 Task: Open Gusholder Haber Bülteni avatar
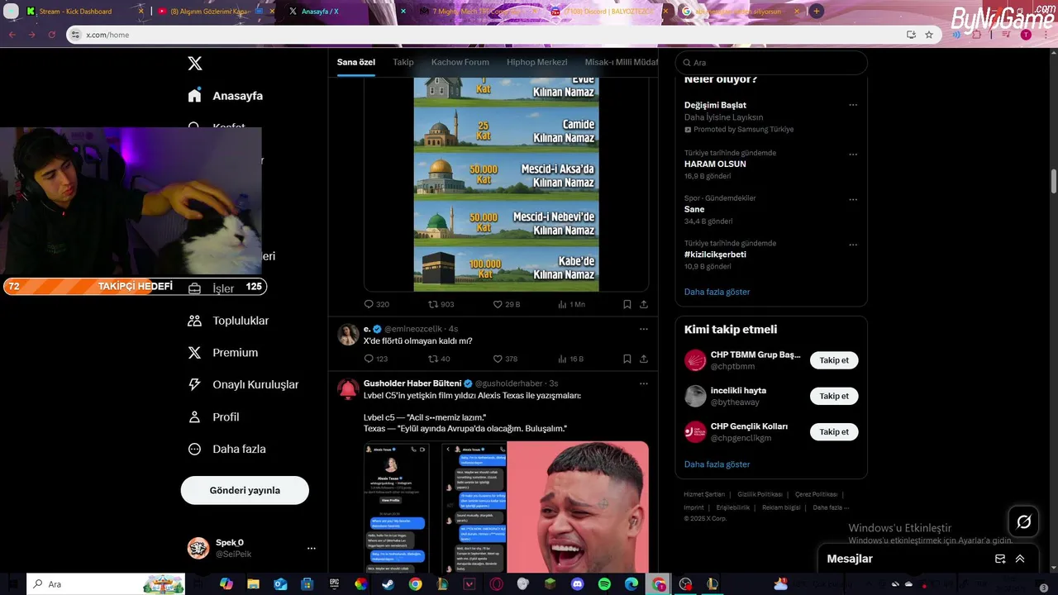point(348,389)
